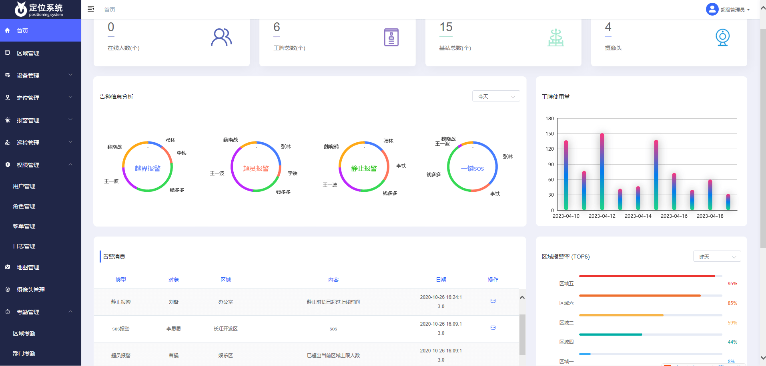
Task: Click the 摄像头管理 camera icon
Action: pos(7,289)
